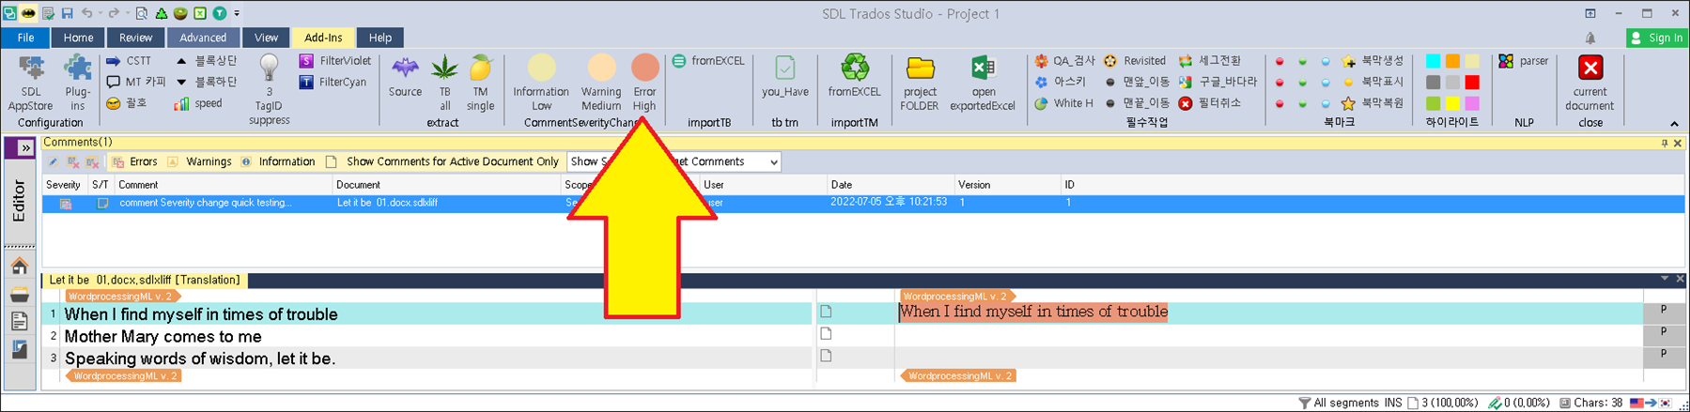This screenshot has width=1690, height=412.
Task: Click the target segment 'When I find myself'
Action: click(x=1033, y=312)
